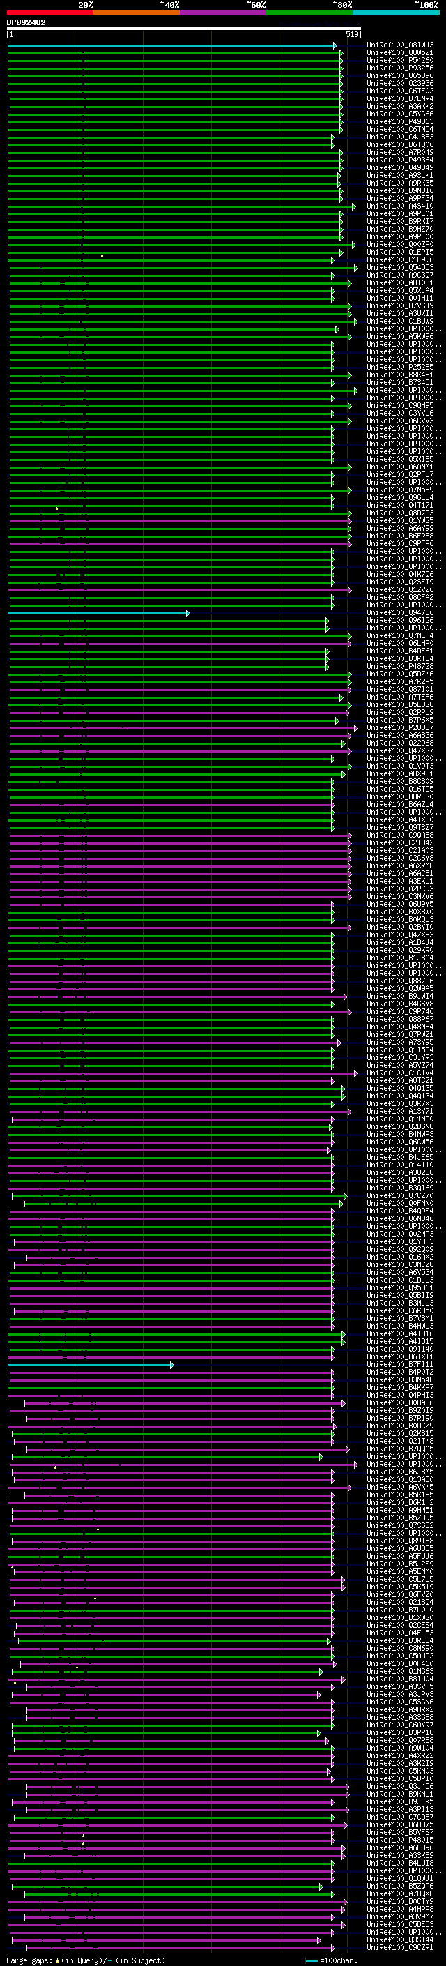446x1966 pixels.
Task: Open hit UniRef100_P93256
Action: [x=400, y=68]
